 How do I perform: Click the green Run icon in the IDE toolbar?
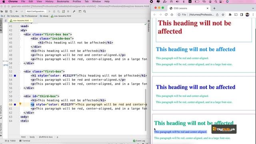pos(50,12)
